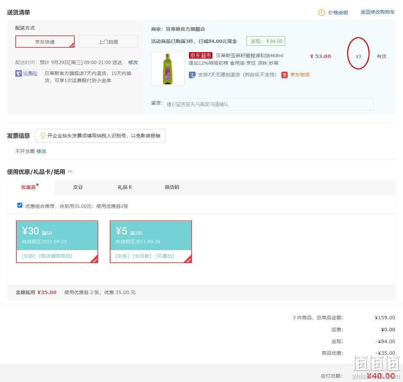Click the 返现: ¥84.00 badge
Image resolution: width=403 pixels, height=382 pixels.
(266, 41)
